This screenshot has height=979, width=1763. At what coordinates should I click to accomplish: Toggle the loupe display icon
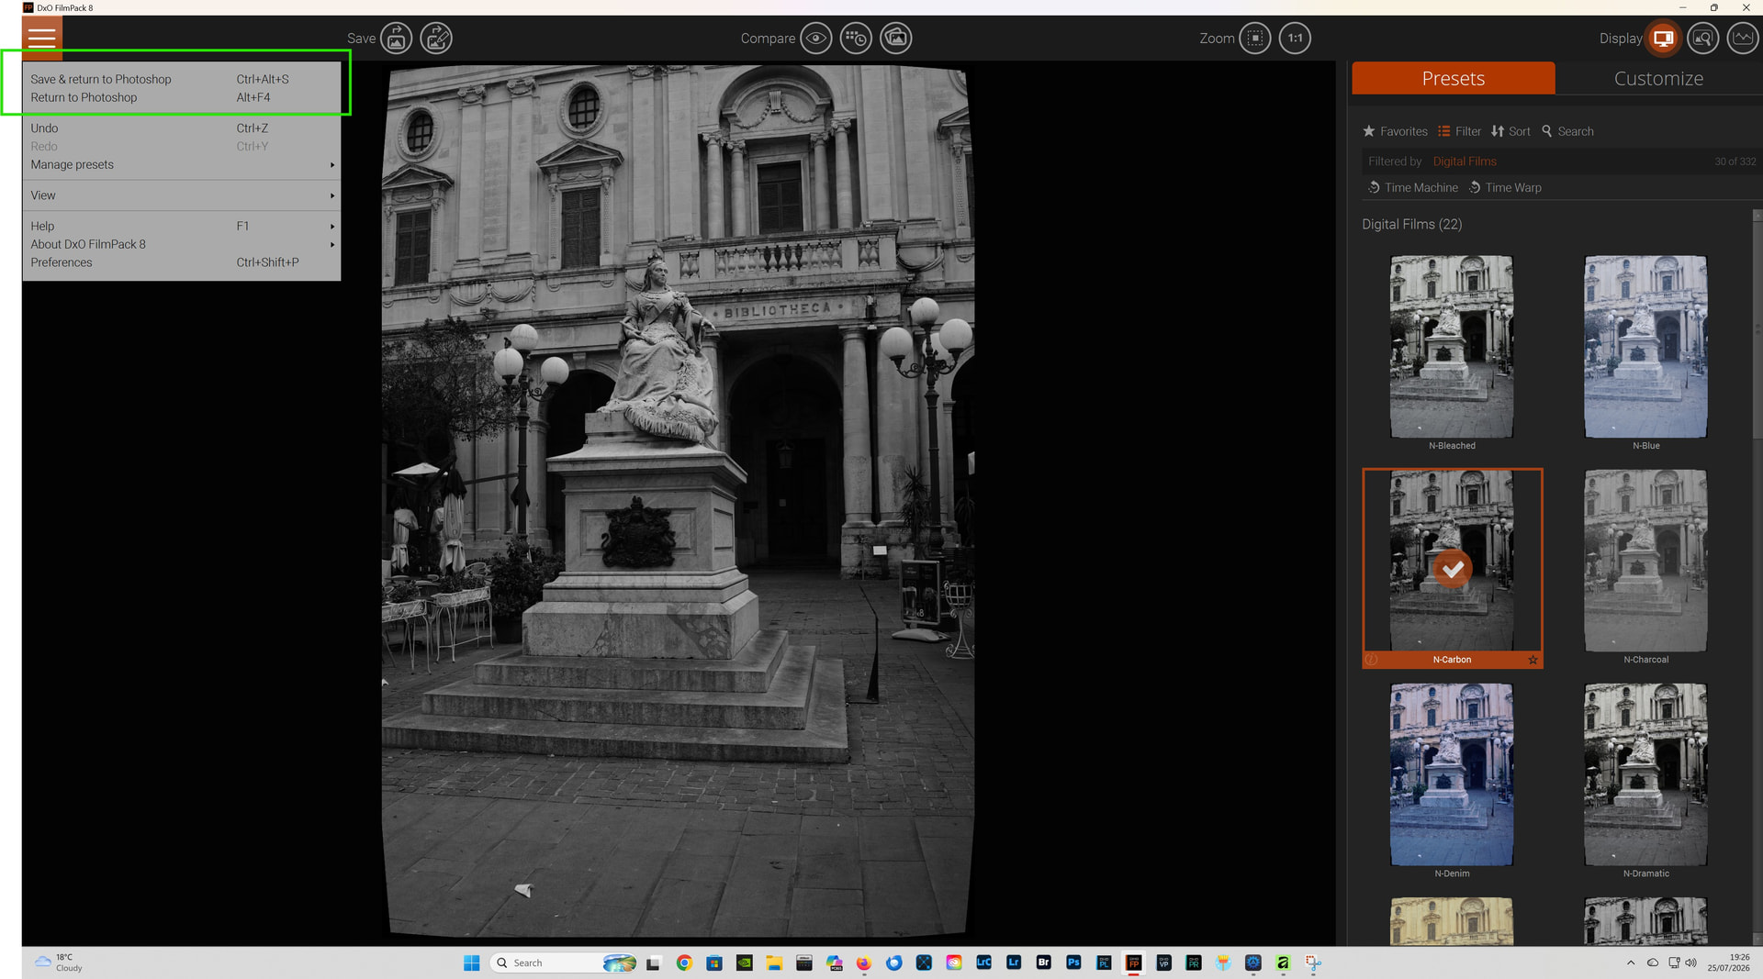1702,39
